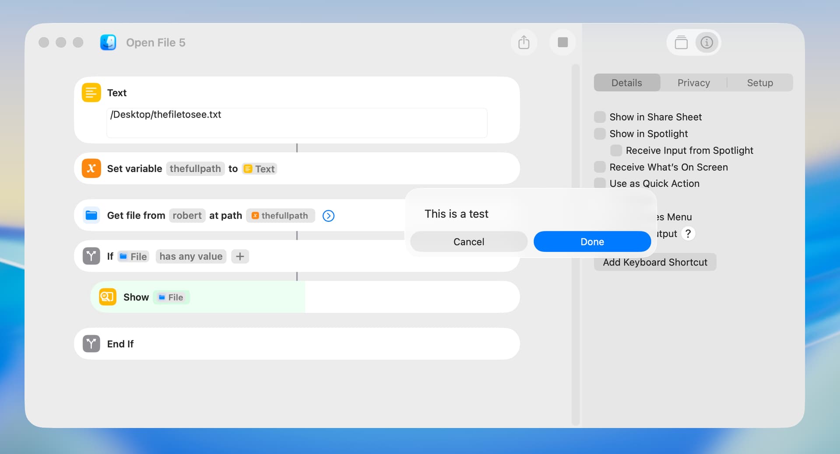Click the orange Set Variable icon

[x=91, y=168]
